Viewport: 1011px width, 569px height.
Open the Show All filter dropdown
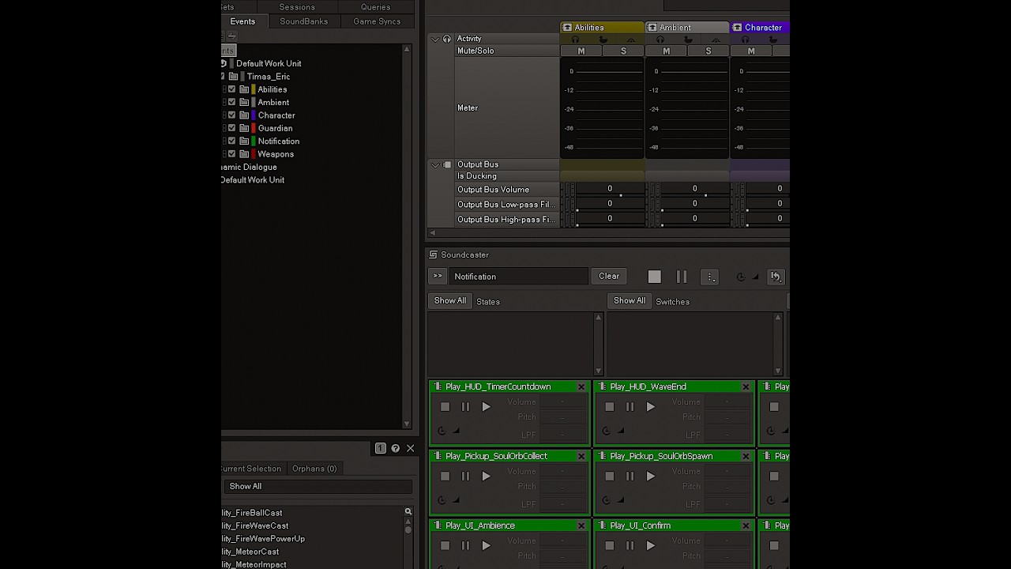[x=318, y=487]
